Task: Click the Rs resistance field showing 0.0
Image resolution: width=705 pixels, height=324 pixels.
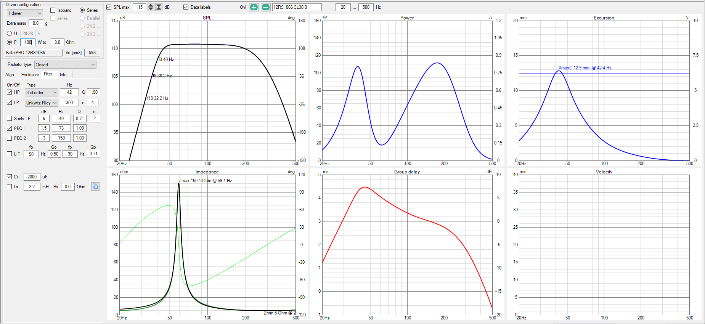Action: click(x=67, y=187)
